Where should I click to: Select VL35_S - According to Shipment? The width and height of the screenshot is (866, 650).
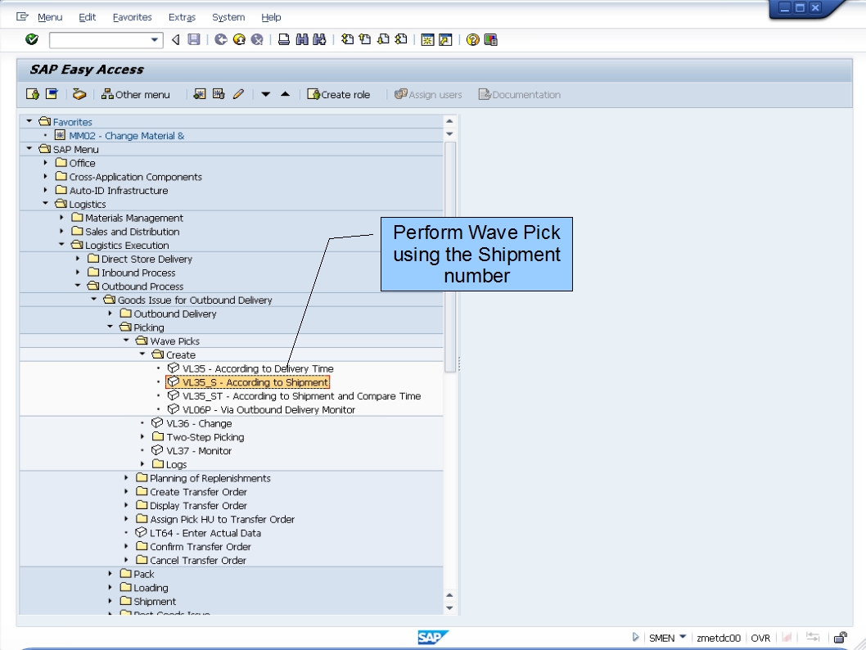[248, 382]
